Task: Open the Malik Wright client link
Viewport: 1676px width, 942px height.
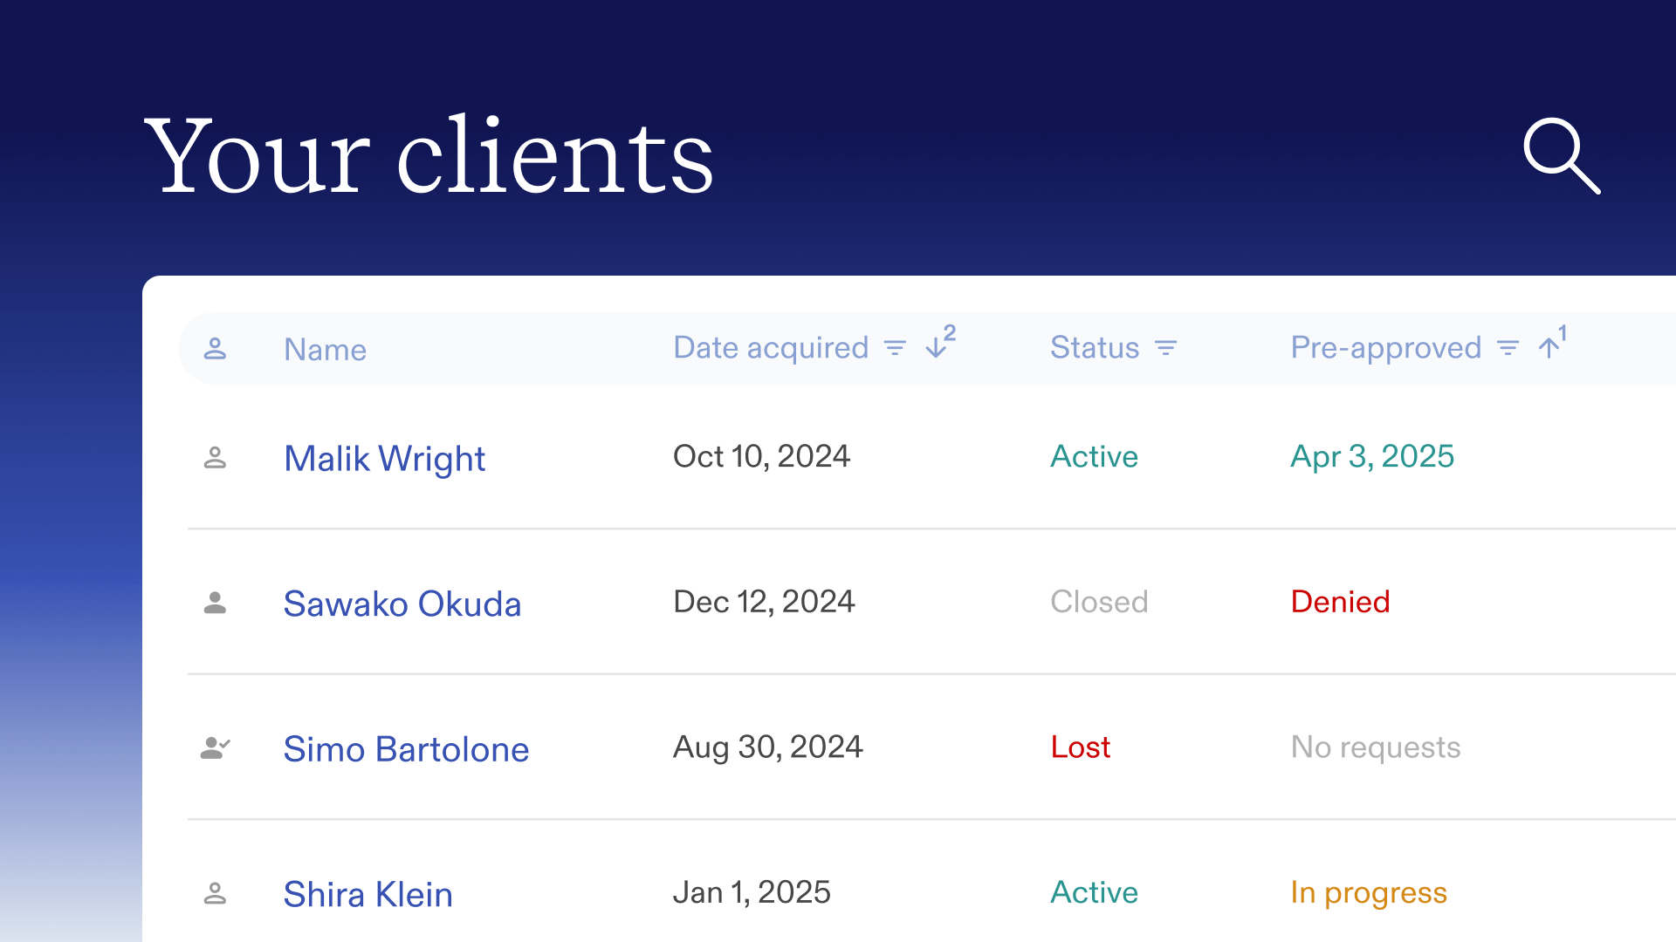Action: (x=385, y=459)
